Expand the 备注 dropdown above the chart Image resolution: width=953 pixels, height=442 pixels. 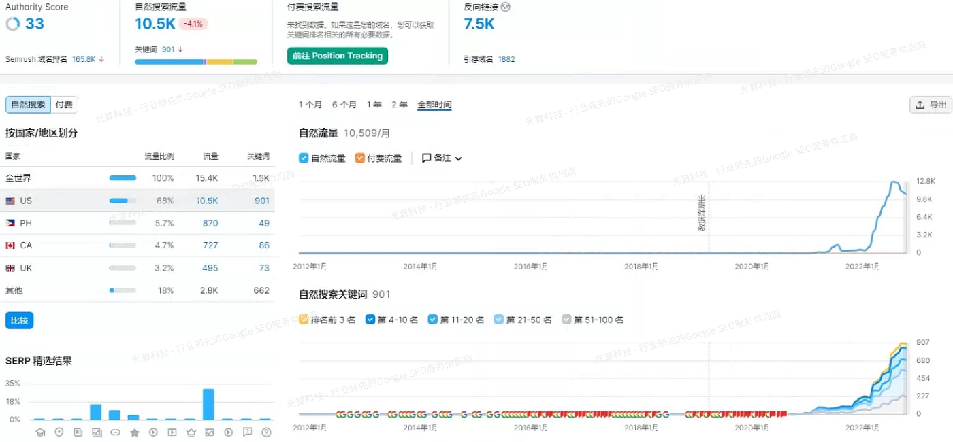click(442, 158)
